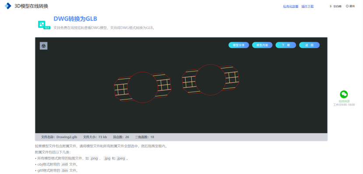Open the 私有化部署 link

tap(291, 6)
